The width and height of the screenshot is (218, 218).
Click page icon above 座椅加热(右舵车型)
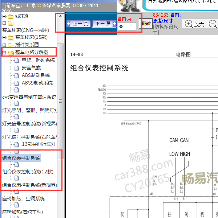[17, 205]
